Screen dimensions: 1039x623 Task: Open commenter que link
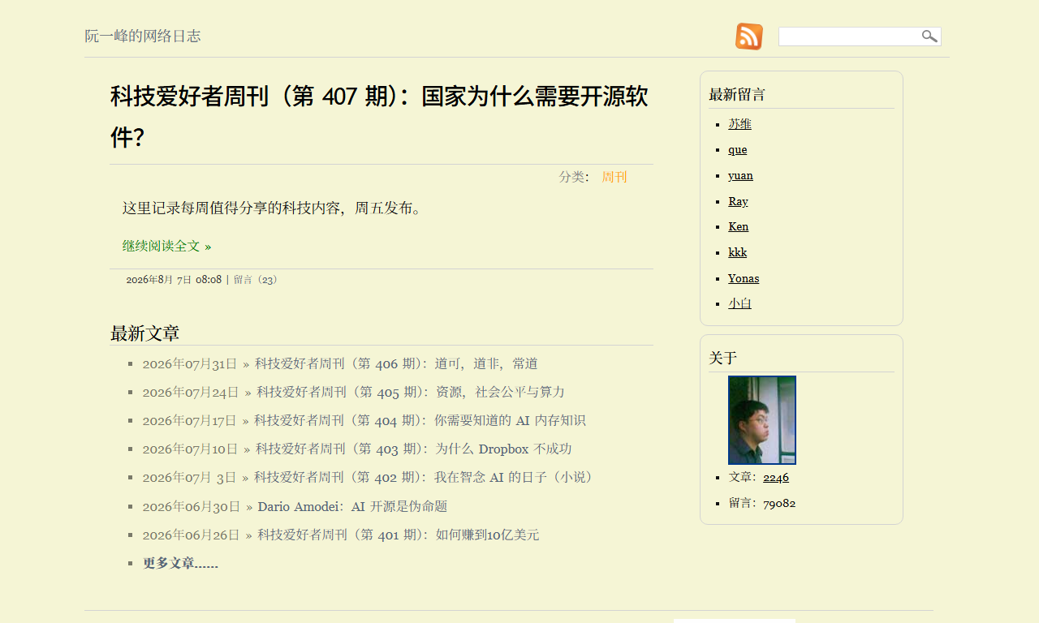[x=738, y=150]
